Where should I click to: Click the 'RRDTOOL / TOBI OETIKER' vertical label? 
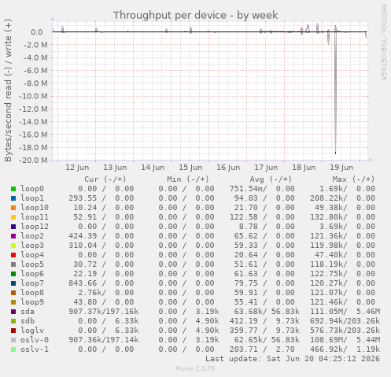point(383,42)
